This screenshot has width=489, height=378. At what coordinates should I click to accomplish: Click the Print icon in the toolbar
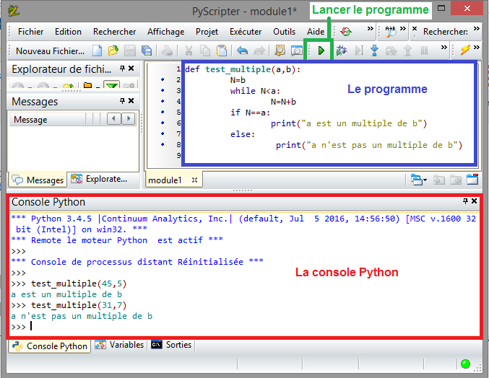pyautogui.click(x=167, y=50)
